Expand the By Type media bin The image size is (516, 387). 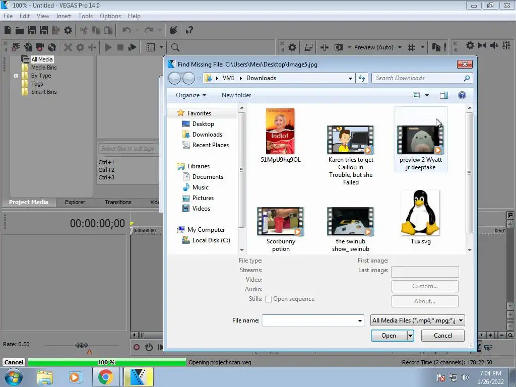click(x=16, y=76)
